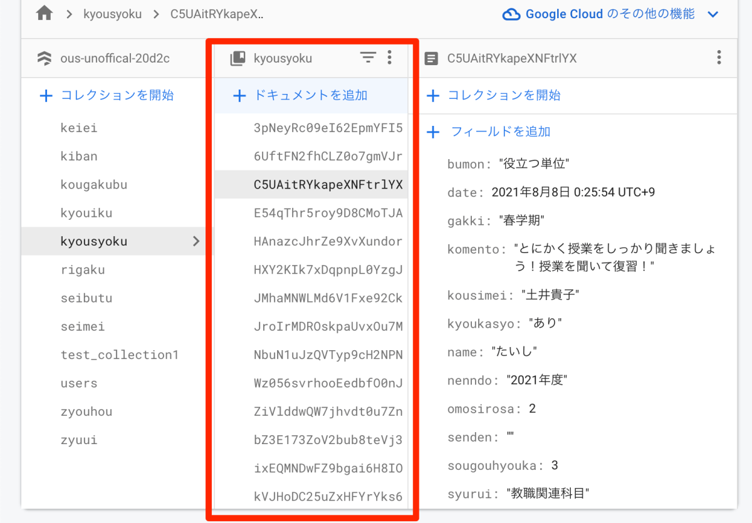Click the omosirosa field value 2
This screenshot has height=523, width=752.
click(532, 409)
